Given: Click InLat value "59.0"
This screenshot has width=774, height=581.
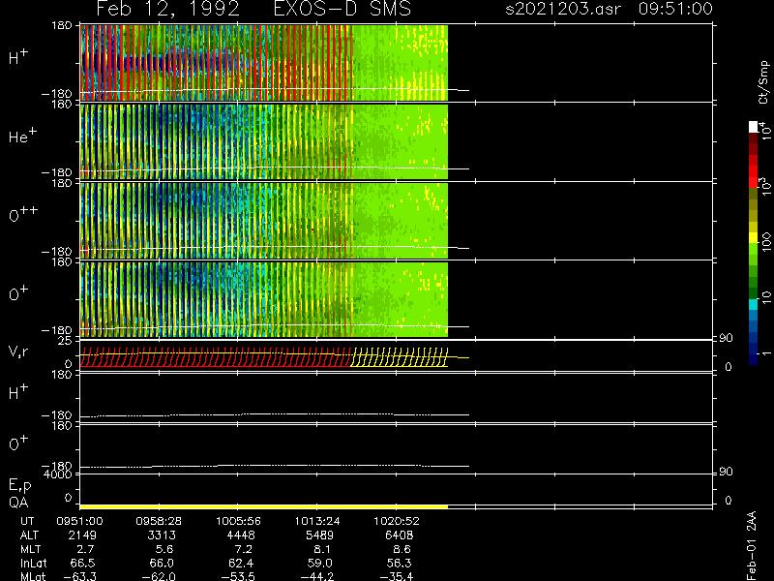Looking at the screenshot, I should click(x=320, y=563).
